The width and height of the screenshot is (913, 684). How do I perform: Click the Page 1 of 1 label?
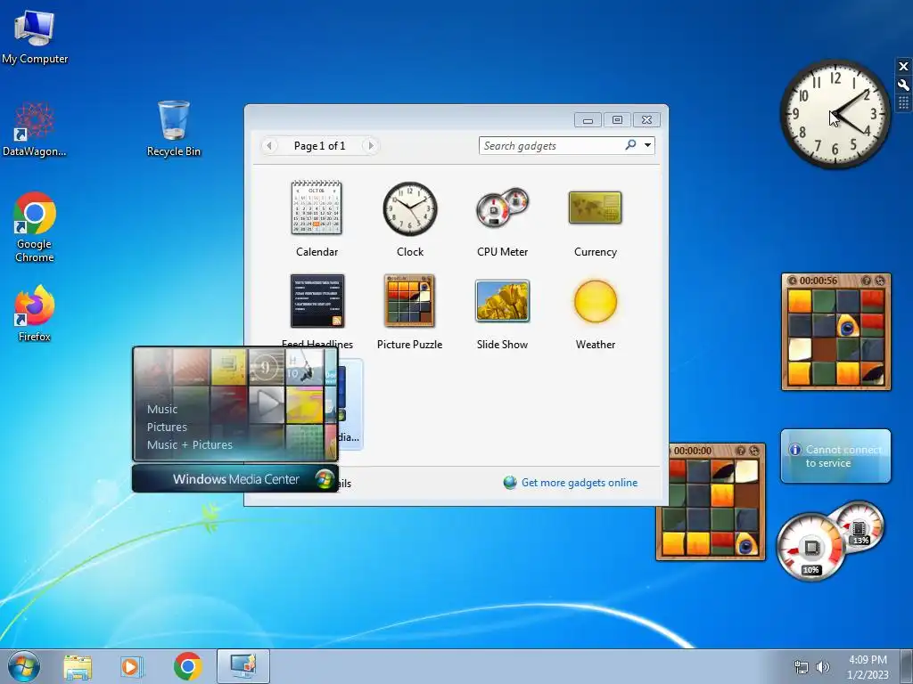[320, 146]
